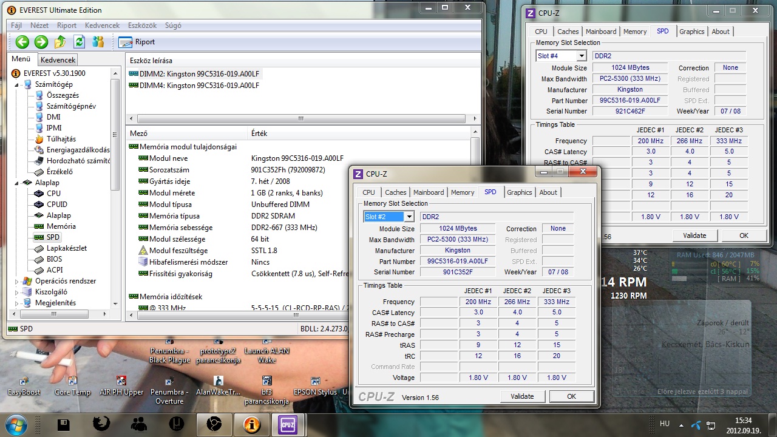The height and width of the screenshot is (437, 777).
Task: Switch to CPU tab in front CPU-Z window
Action: tap(369, 192)
